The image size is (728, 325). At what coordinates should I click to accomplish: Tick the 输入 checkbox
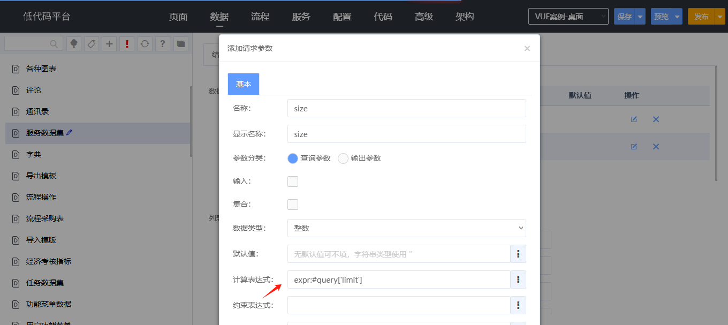pos(293,182)
